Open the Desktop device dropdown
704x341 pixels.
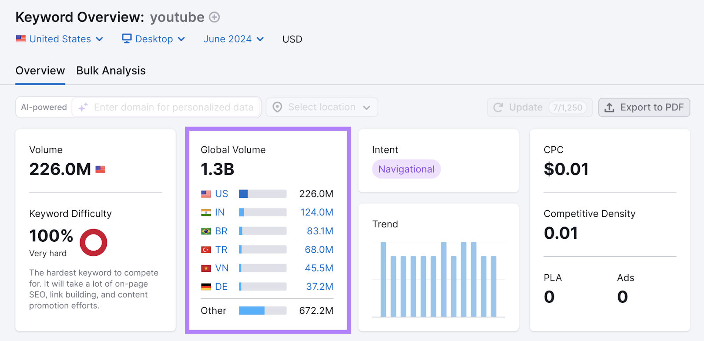tap(154, 39)
